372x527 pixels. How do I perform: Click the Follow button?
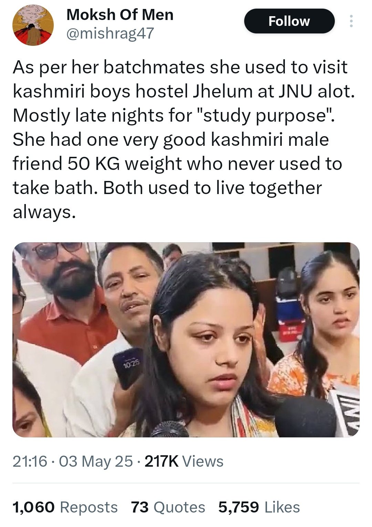click(289, 21)
